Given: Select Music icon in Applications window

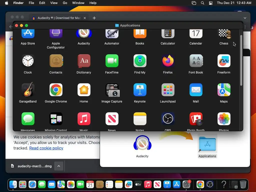Looking at the screenshot, I should [x=84, y=119].
